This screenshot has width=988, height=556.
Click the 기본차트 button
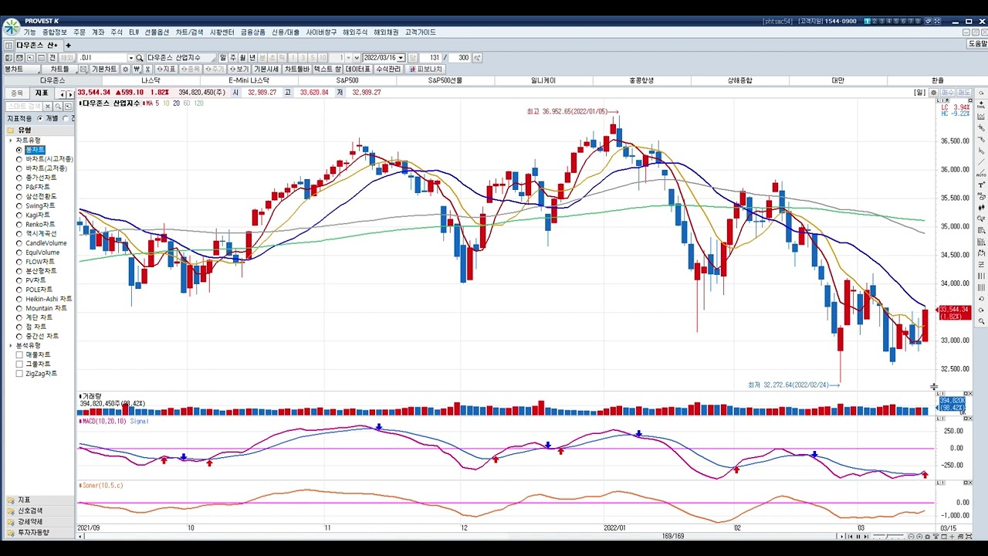[104, 69]
